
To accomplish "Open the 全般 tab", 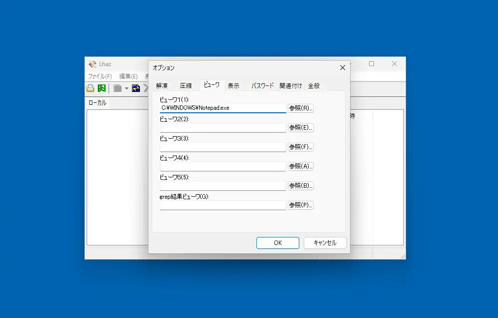I will (x=314, y=85).
